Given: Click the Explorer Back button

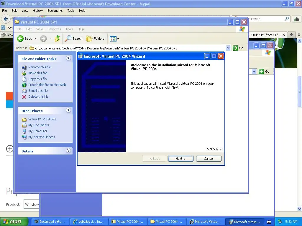Looking at the screenshot, I should pyautogui.click(x=24, y=39).
